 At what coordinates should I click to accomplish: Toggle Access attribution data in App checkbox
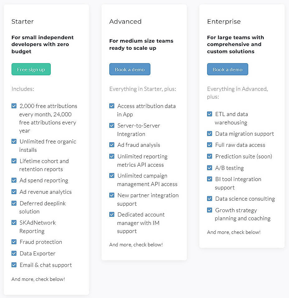click(x=112, y=106)
